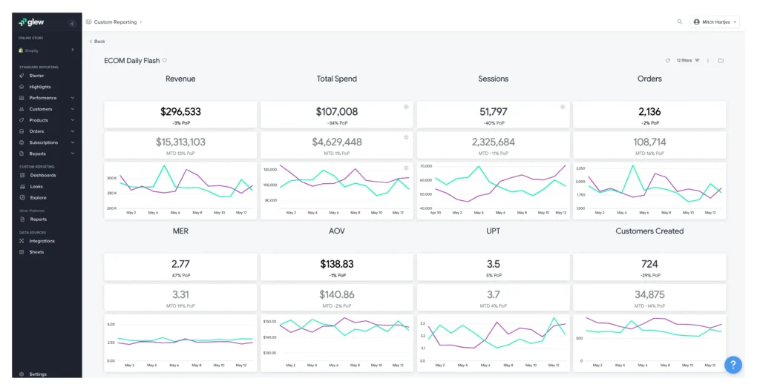The height and width of the screenshot is (390, 760).
Task: Click the Products tag icon
Action: (22, 120)
